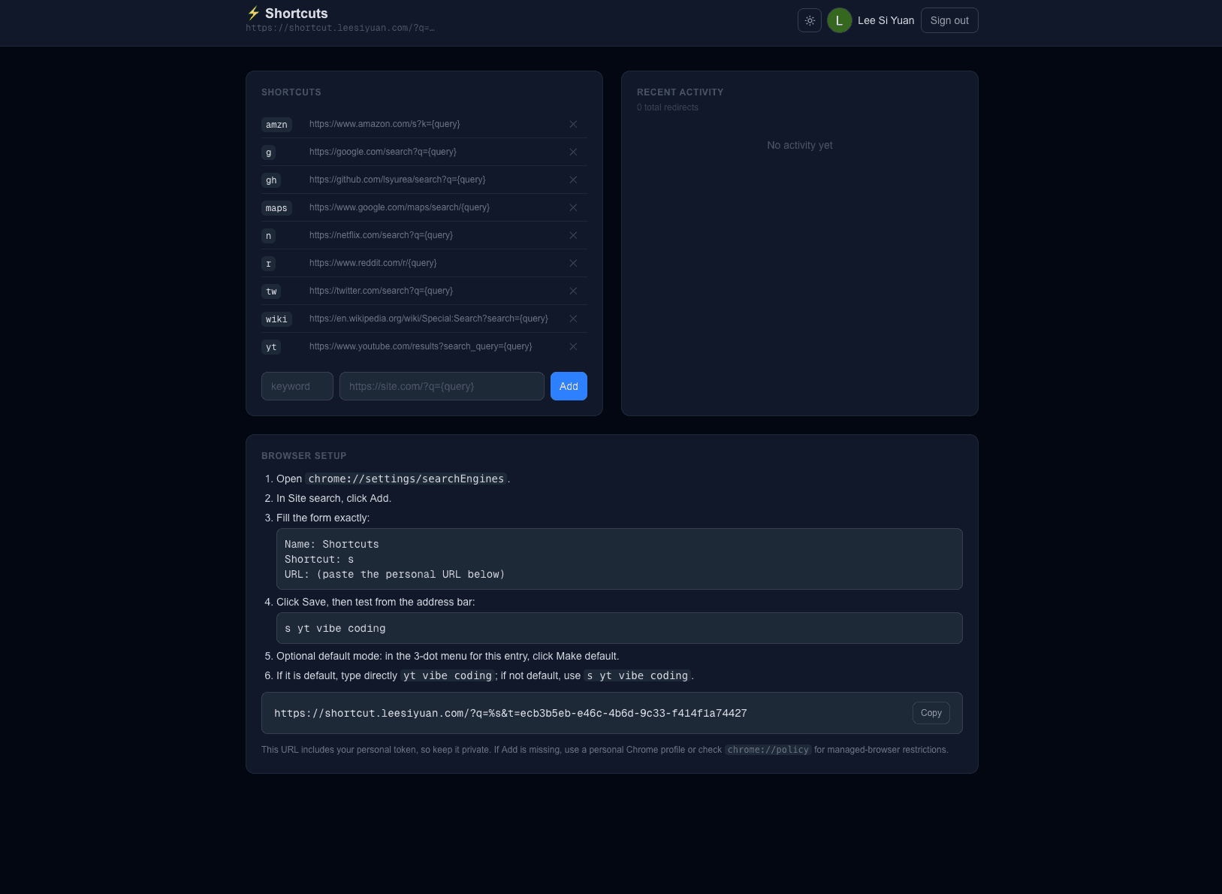Click the s yt vibe coding example box

(619, 628)
